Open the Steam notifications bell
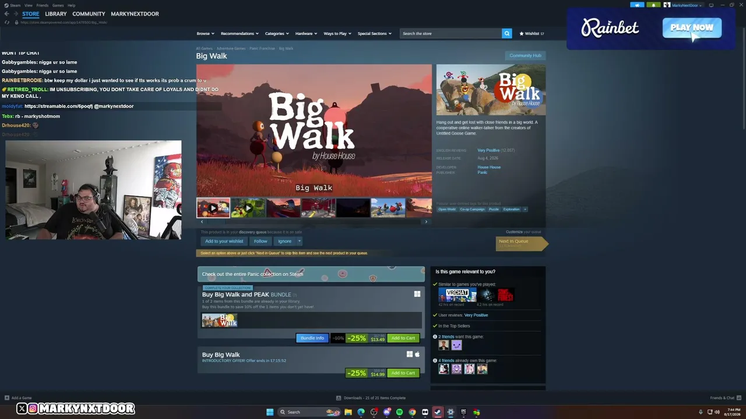746x419 pixels. coord(653,5)
